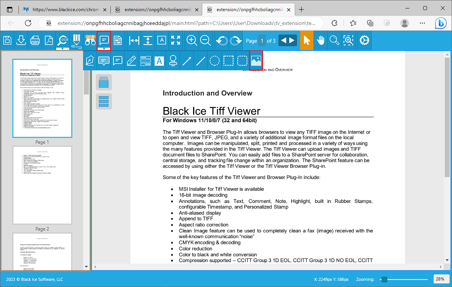Image resolution: width=452 pixels, height=287 pixels.
Task: Refresh the browser page
Action: tap(28, 23)
